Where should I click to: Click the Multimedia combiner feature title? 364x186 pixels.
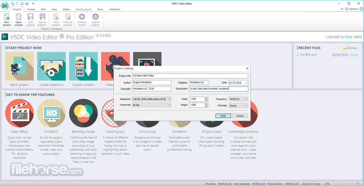[x=243, y=131]
